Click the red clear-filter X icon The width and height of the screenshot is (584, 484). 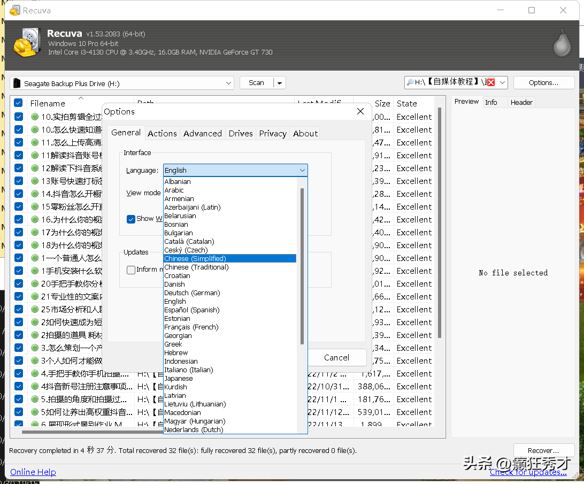tap(491, 82)
